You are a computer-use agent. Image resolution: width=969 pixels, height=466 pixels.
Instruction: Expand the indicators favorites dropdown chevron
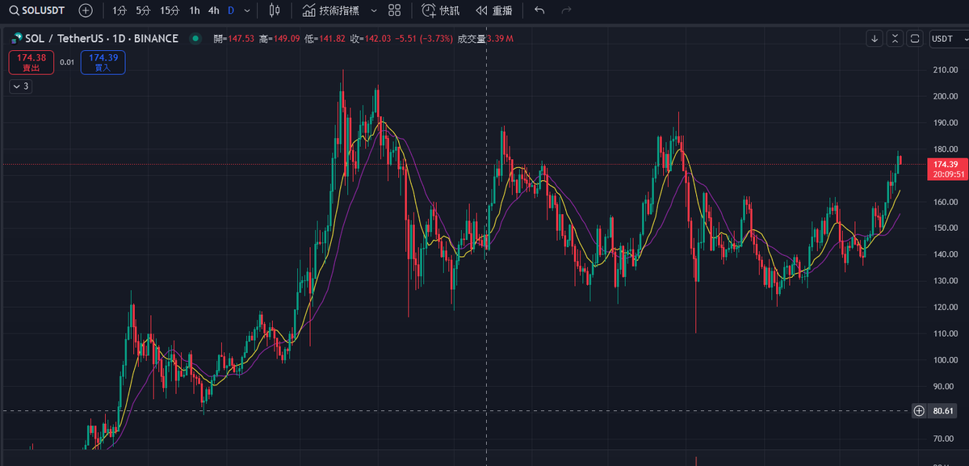(373, 10)
